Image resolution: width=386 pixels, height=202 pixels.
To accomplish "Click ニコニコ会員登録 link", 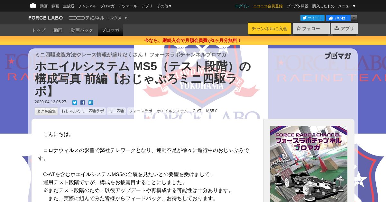I will [x=268, y=6].
